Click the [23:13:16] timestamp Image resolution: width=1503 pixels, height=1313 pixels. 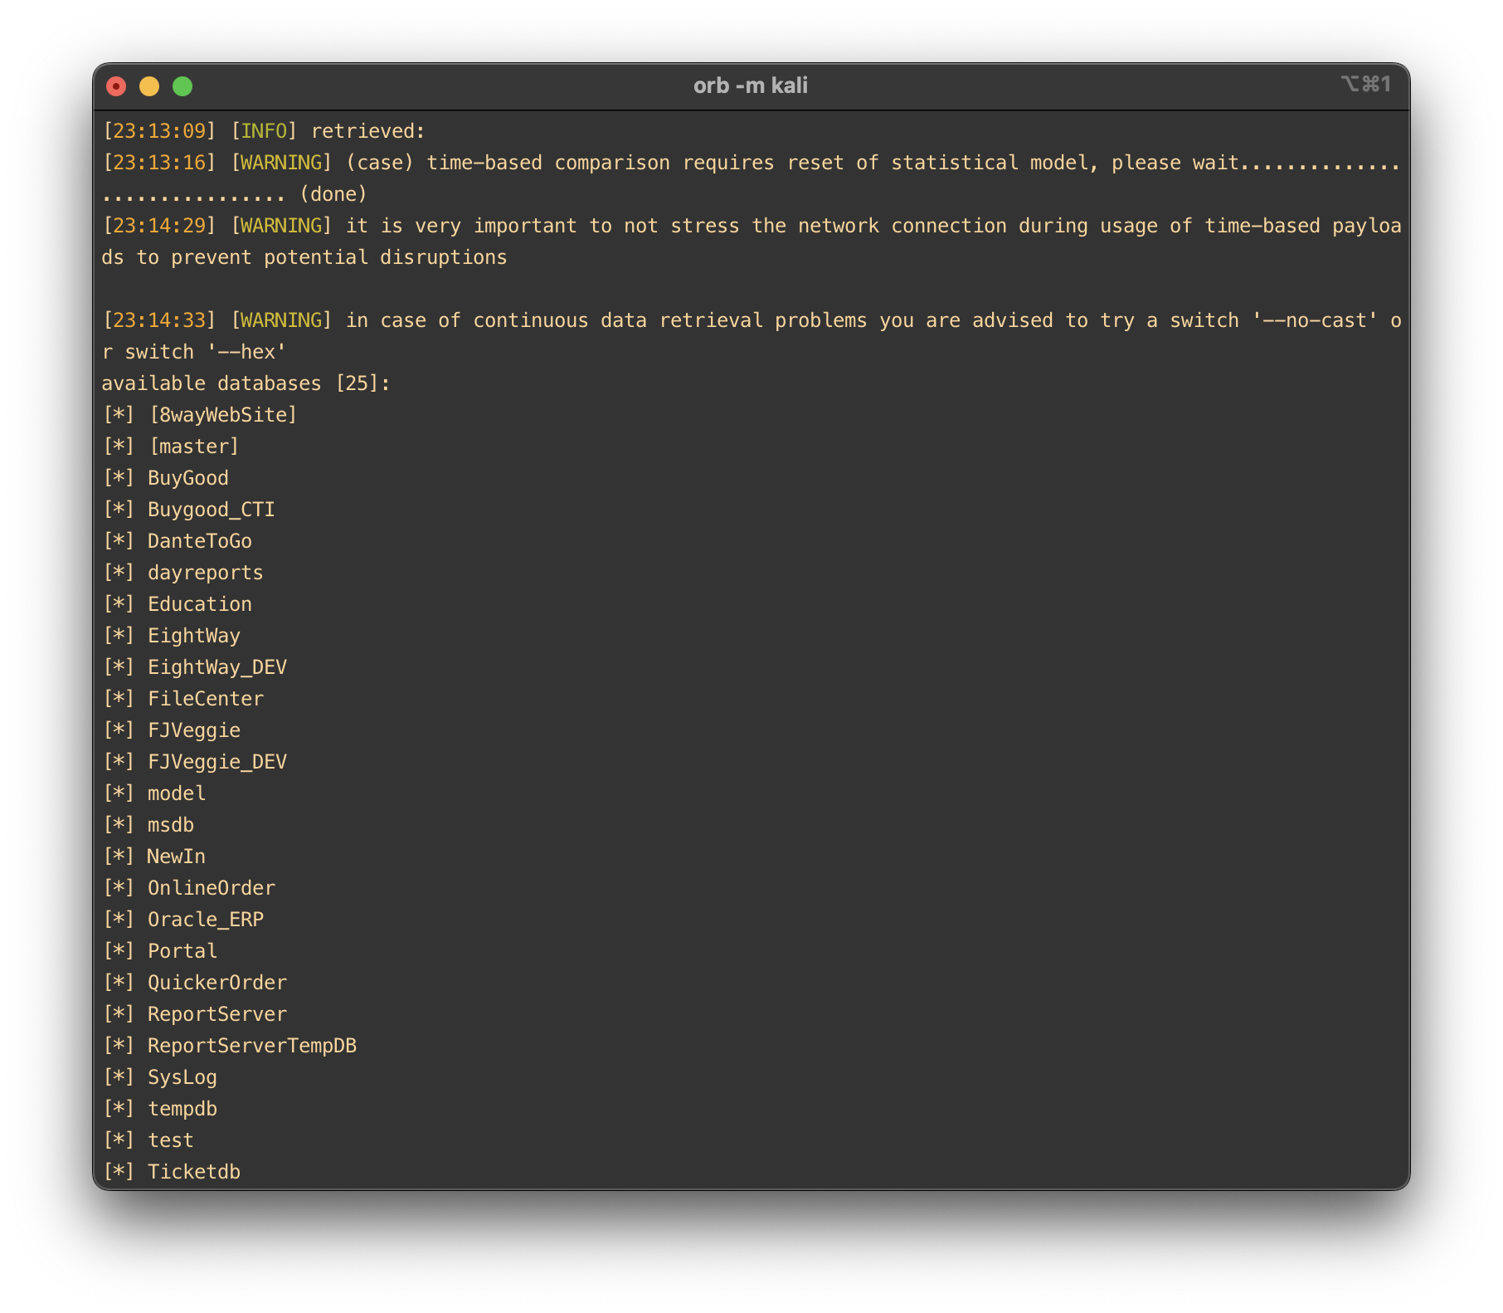(x=159, y=163)
